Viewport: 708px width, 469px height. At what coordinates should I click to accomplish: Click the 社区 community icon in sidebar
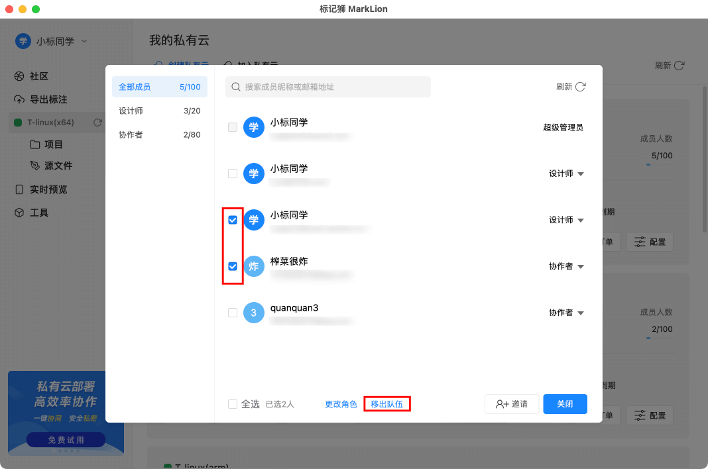pos(19,76)
